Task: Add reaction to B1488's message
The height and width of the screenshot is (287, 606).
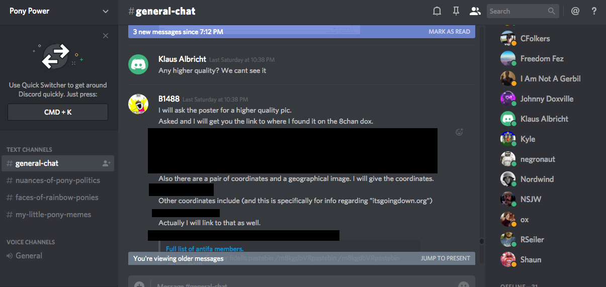Action: (459, 132)
